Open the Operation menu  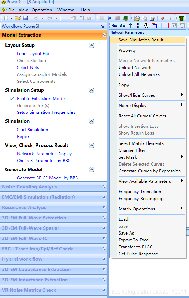pyautogui.click(x=42, y=10)
